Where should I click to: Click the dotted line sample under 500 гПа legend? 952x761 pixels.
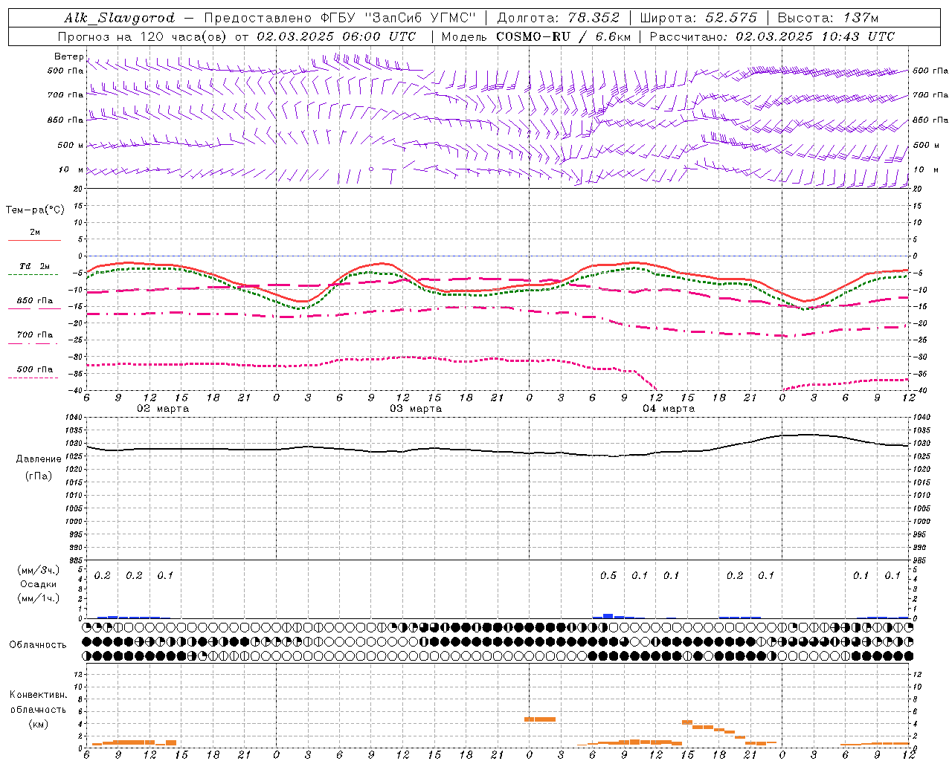(33, 378)
